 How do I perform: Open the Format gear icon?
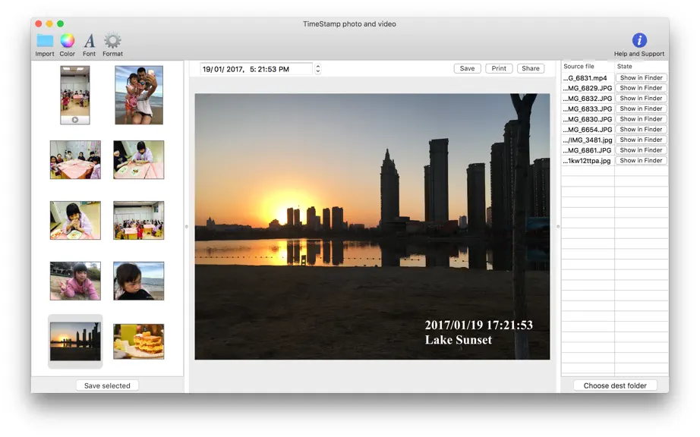tap(112, 40)
